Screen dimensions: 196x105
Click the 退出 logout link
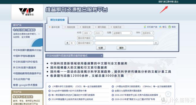point(176,2)
